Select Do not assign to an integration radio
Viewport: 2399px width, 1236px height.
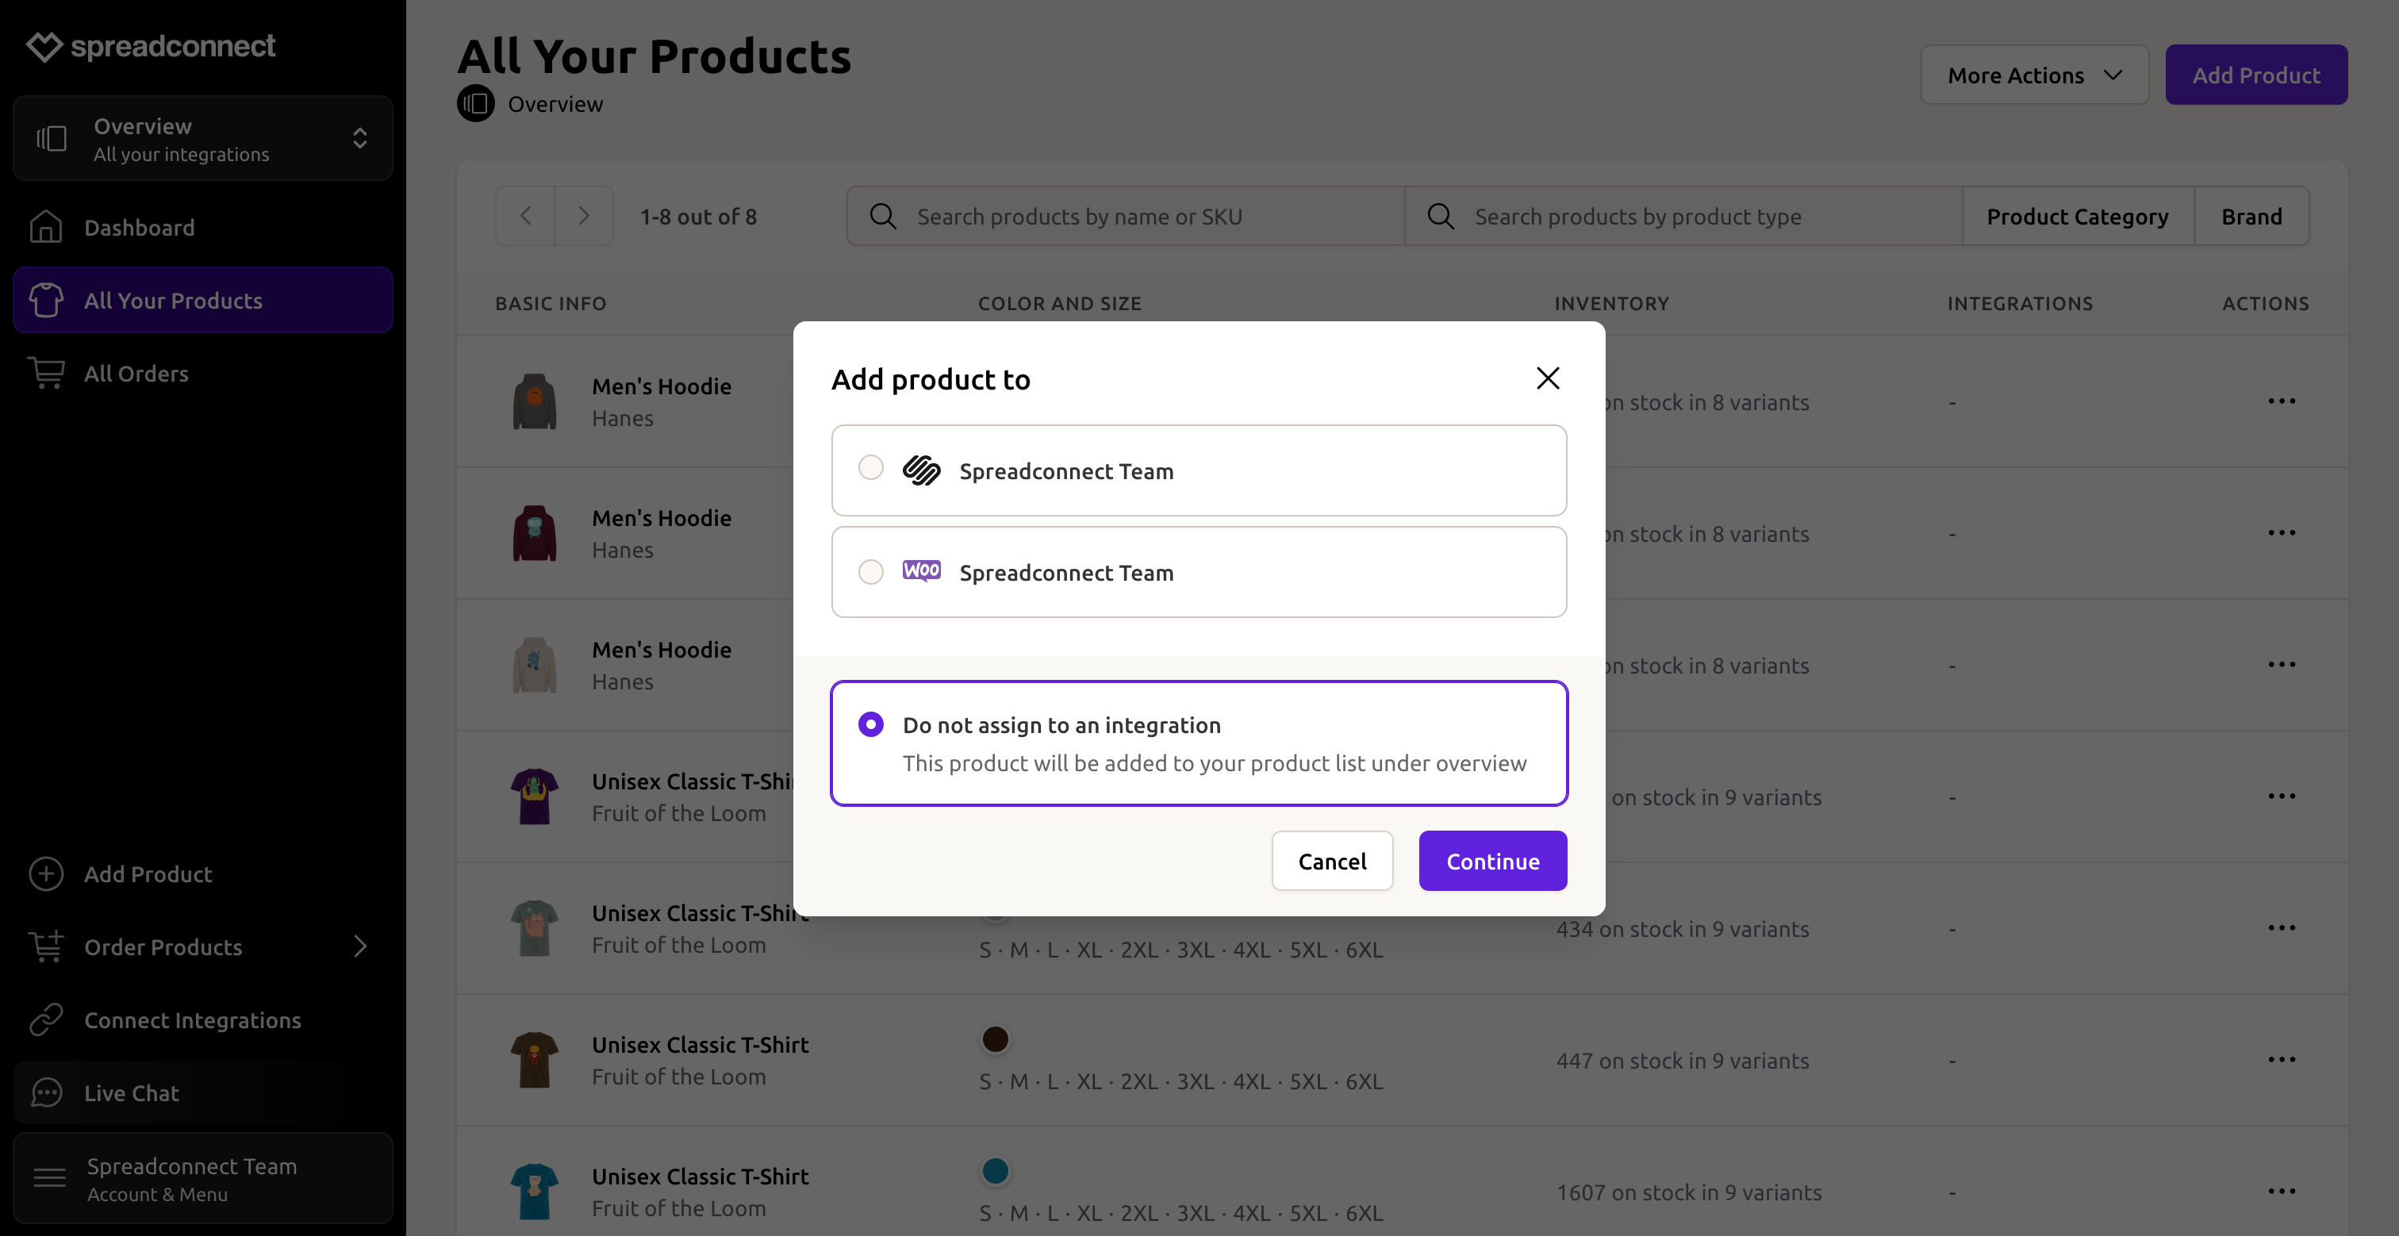click(871, 724)
